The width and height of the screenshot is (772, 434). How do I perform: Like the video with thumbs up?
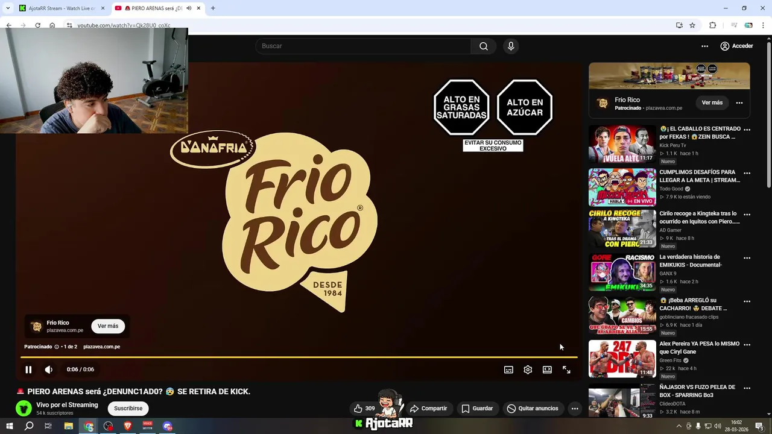(364, 409)
